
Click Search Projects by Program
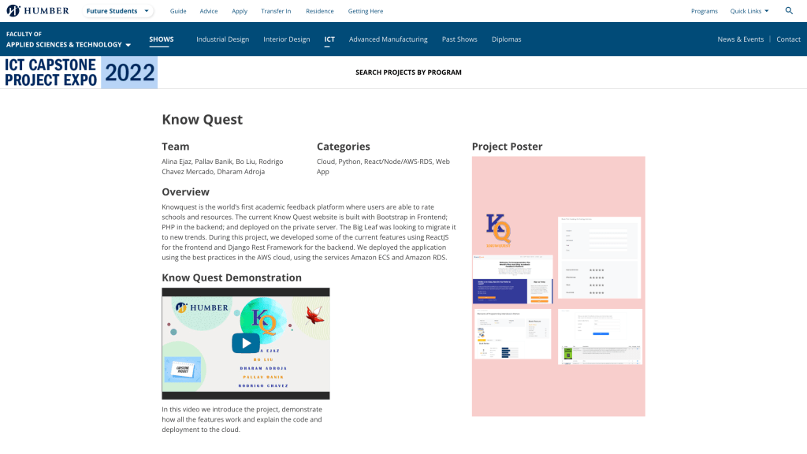[408, 73]
